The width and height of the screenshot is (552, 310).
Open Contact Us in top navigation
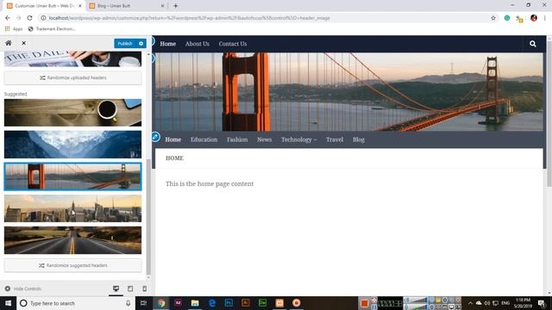tap(233, 44)
